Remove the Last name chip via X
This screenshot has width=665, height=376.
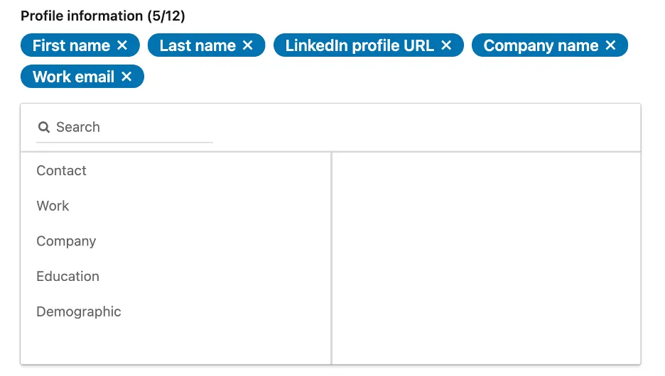point(247,45)
